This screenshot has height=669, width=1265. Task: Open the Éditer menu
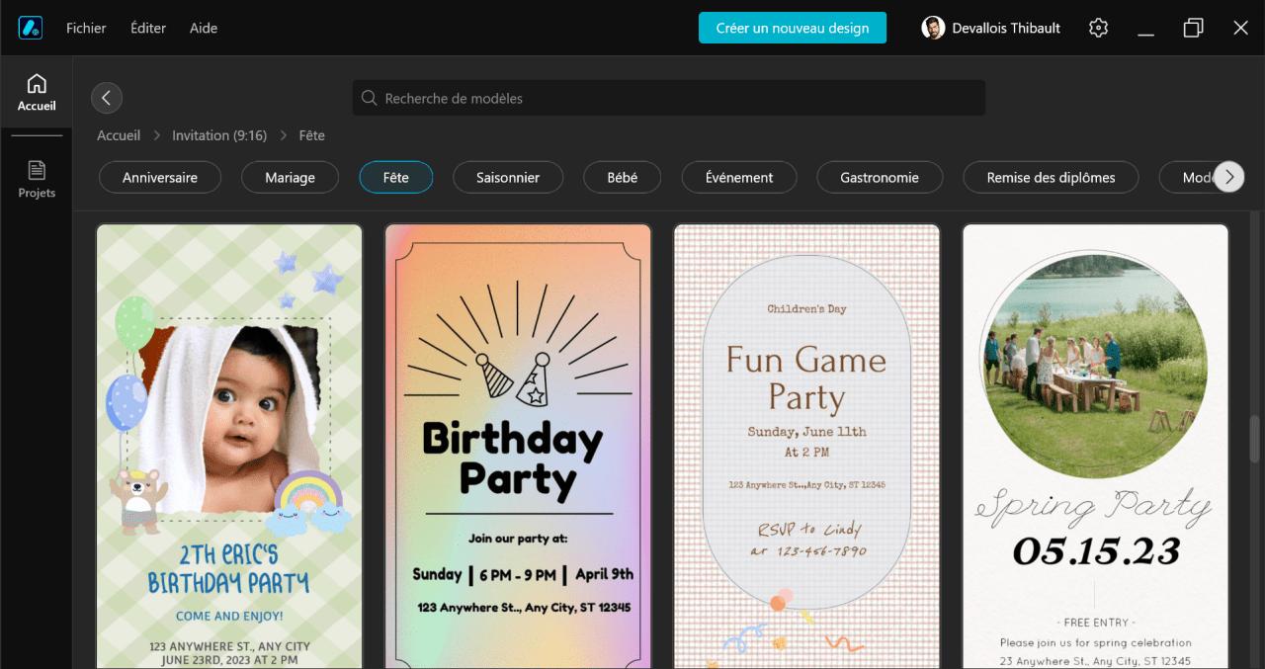pos(148,28)
